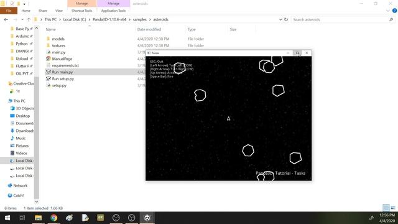Image resolution: width=398 pixels, height=224 pixels.
Task: Select Network in navigation pane
Action: point(18,185)
